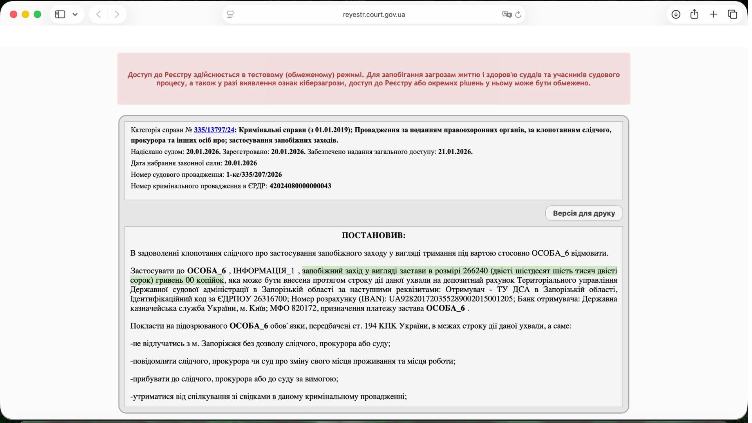Open a new tab with plus icon

tap(713, 14)
